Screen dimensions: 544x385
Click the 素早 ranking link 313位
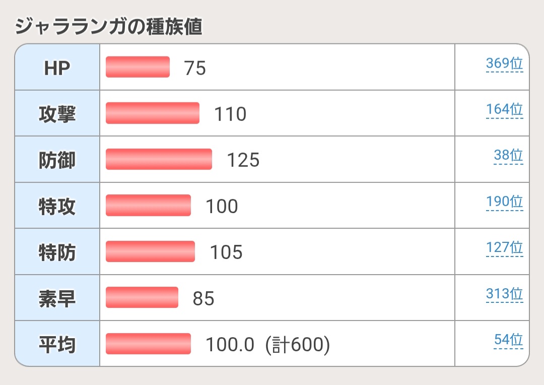(504, 294)
